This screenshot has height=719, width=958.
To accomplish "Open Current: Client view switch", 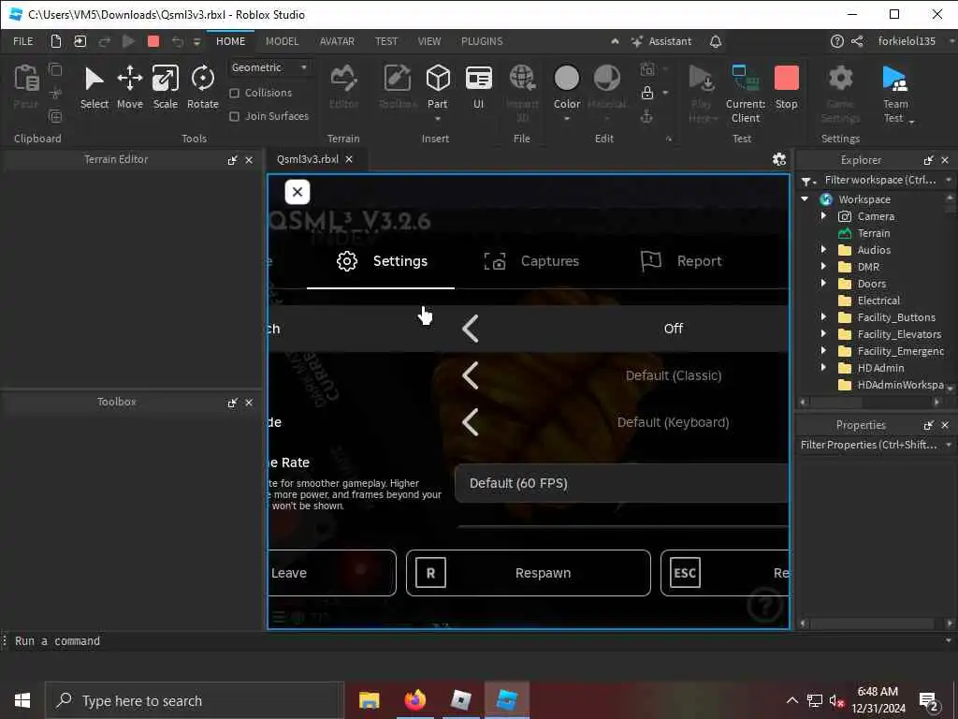I will (x=746, y=95).
